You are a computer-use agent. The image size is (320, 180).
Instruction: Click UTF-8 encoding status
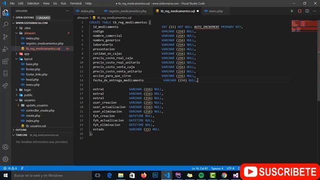pyautogui.click(x=230, y=168)
